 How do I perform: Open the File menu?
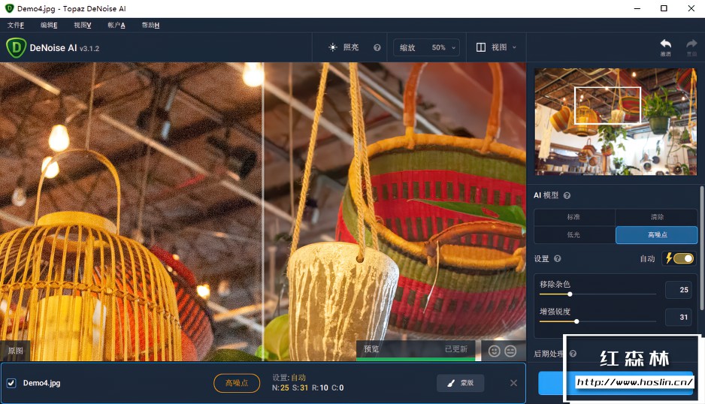click(16, 26)
